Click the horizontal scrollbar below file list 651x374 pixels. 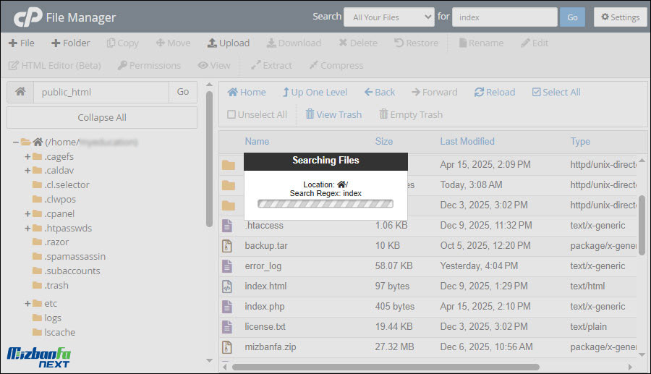click(385, 367)
